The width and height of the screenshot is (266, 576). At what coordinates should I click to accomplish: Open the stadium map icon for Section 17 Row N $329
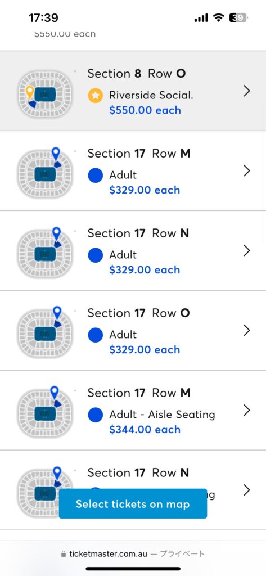pos(45,253)
